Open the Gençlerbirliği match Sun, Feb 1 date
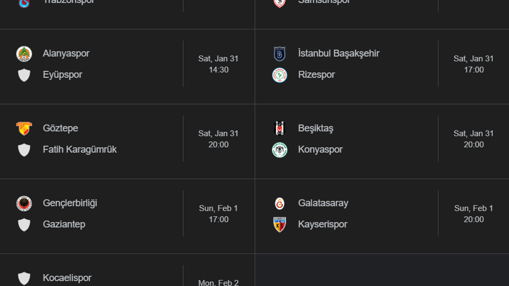Screen dimensions: 509x286 [218, 208]
